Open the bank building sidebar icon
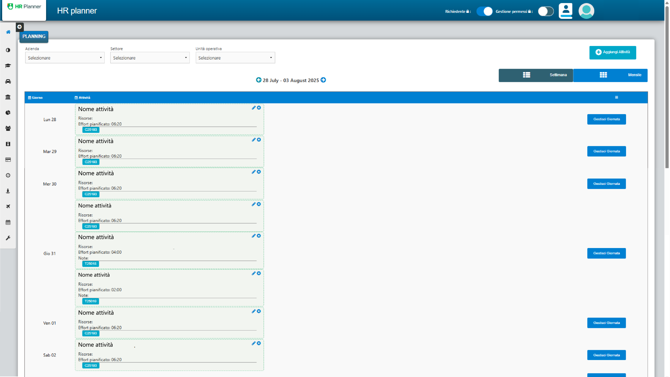The width and height of the screenshot is (670, 377). (x=8, y=97)
